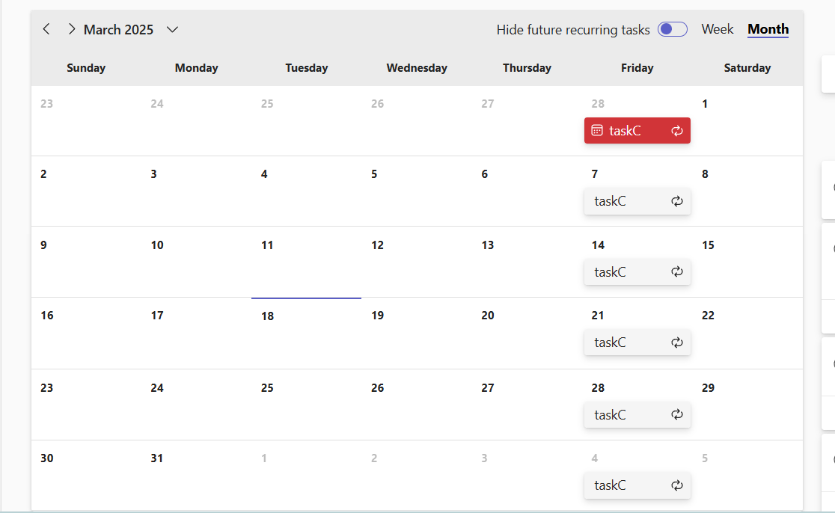Click the Saturday column header
The width and height of the screenshot is (835, 513).
tap(747, 68)
